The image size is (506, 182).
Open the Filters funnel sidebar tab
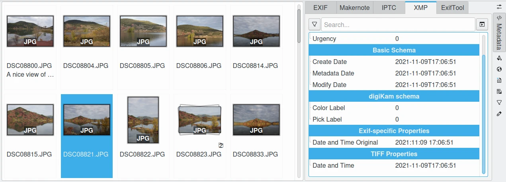click(499, 103)
